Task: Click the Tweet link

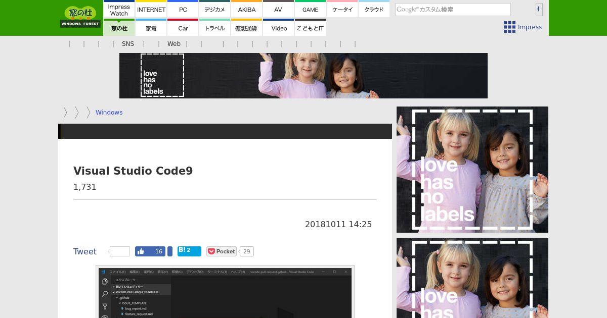Action: pyautogui.click(x=85, y=251)
